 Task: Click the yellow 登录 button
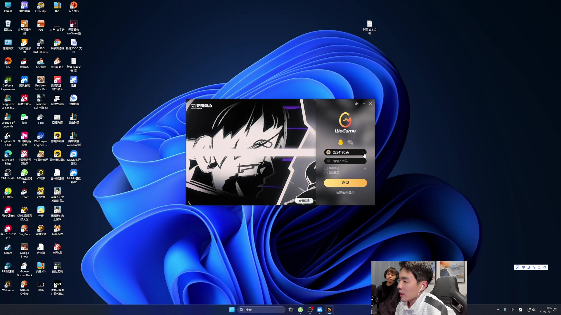pos(345,183)
